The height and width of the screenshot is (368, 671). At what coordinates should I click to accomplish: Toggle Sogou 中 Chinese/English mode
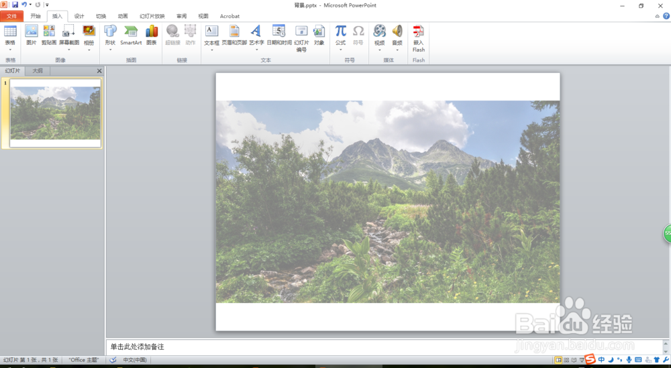pyautogui.click(x=602, y=360)
